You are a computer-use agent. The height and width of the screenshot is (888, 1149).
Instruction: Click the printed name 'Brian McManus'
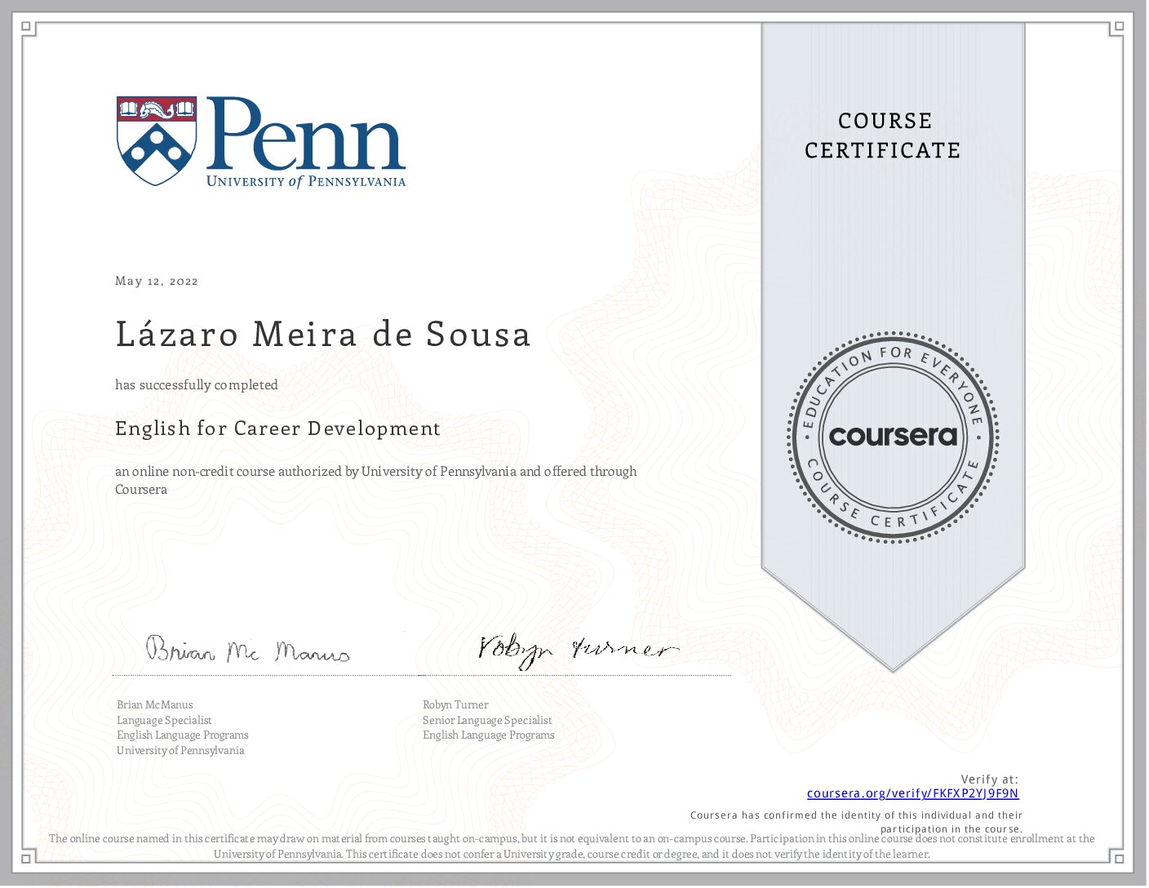155,704
